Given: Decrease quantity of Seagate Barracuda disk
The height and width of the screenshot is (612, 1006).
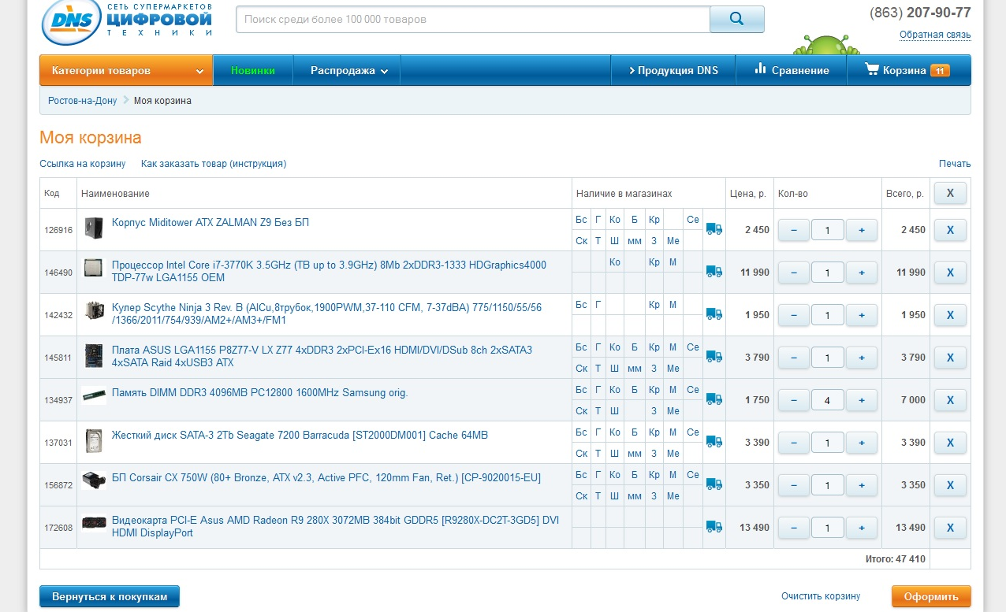Looking at the screenshot, I should click(794, 443).
